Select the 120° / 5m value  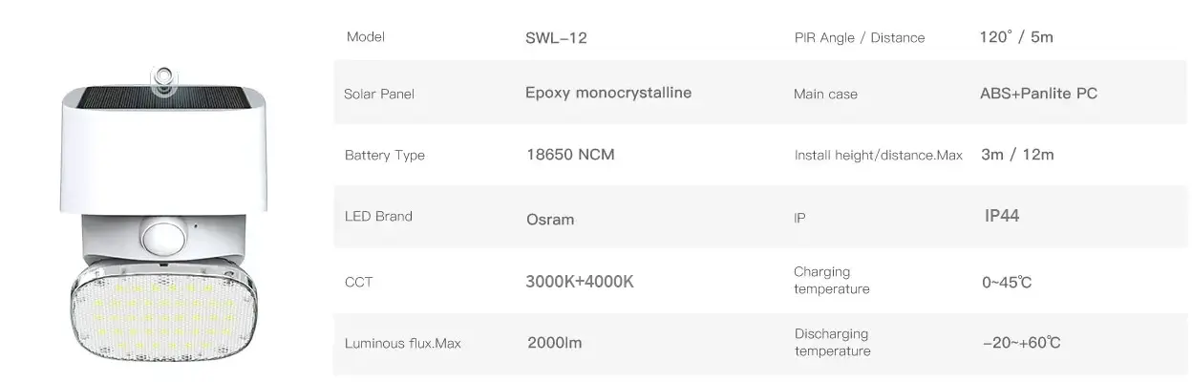(x=1016, y=37)
